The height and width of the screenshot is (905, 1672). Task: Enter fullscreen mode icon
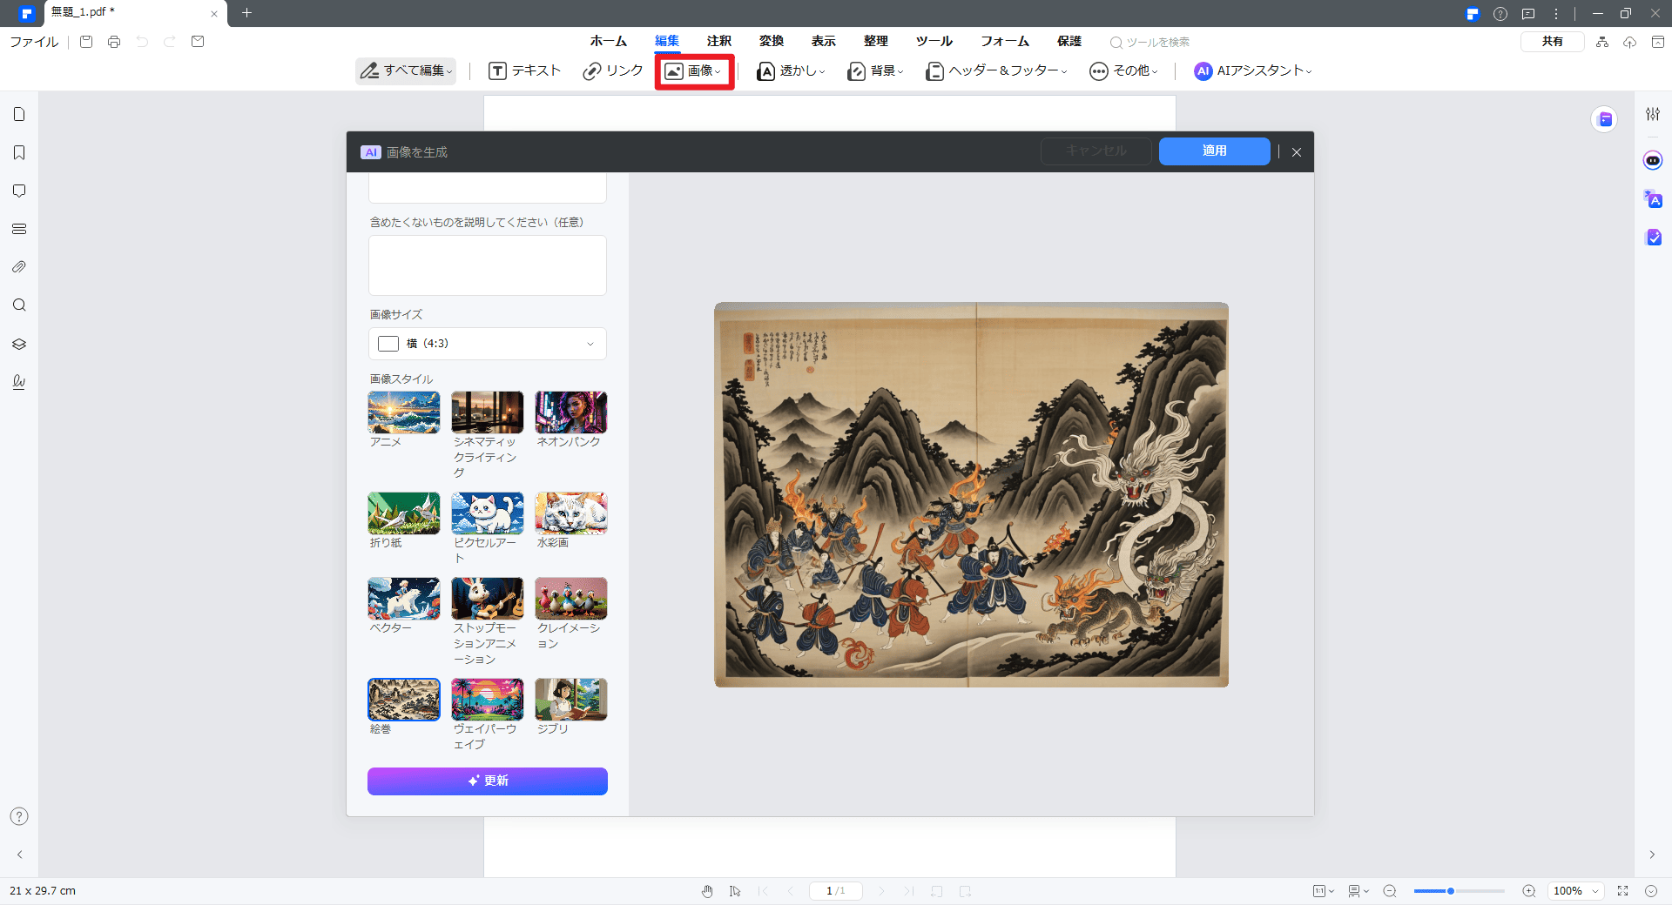[1622, 891]
